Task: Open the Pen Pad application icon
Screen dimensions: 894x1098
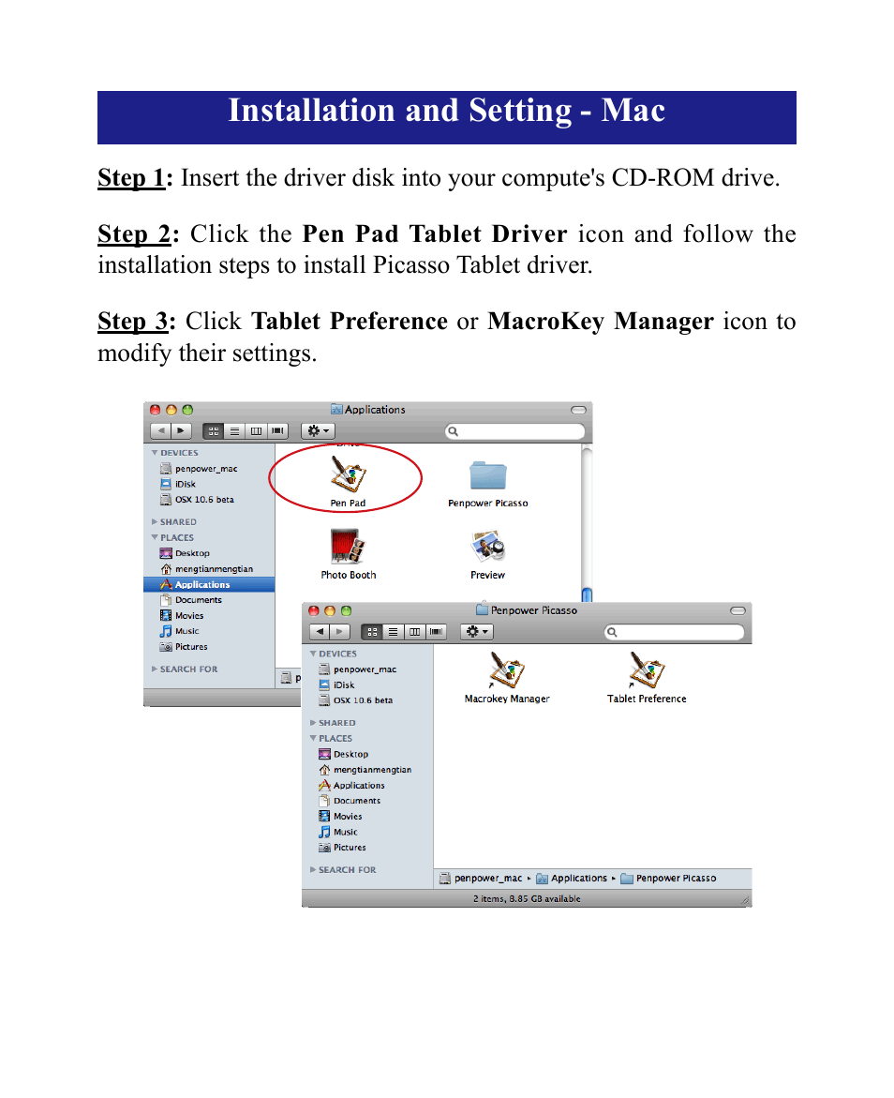Action: tap(348, 474)
